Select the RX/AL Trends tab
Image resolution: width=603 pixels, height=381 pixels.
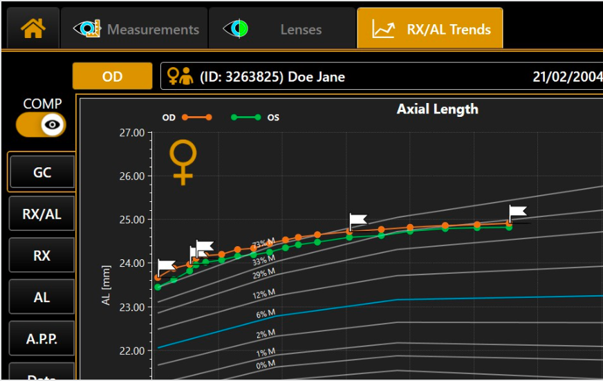[x=430, y=28]
